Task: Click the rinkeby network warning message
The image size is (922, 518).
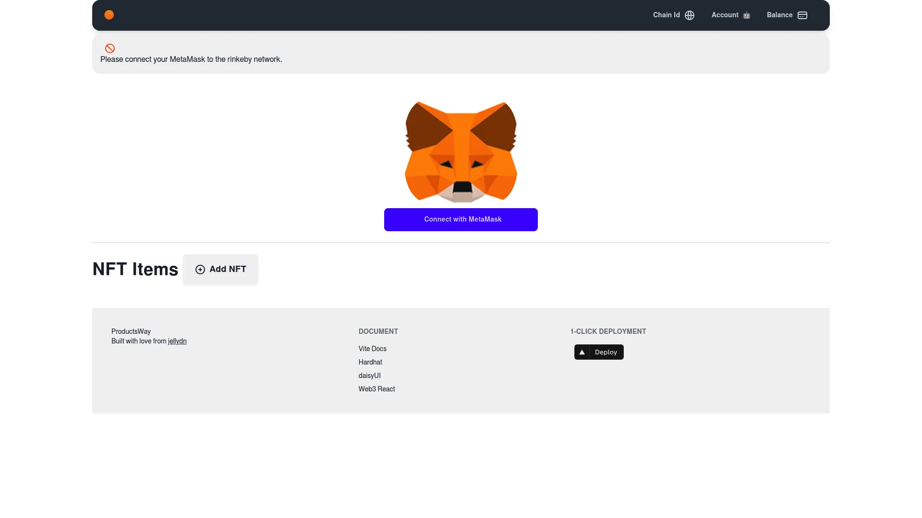Action: point(191,59)
